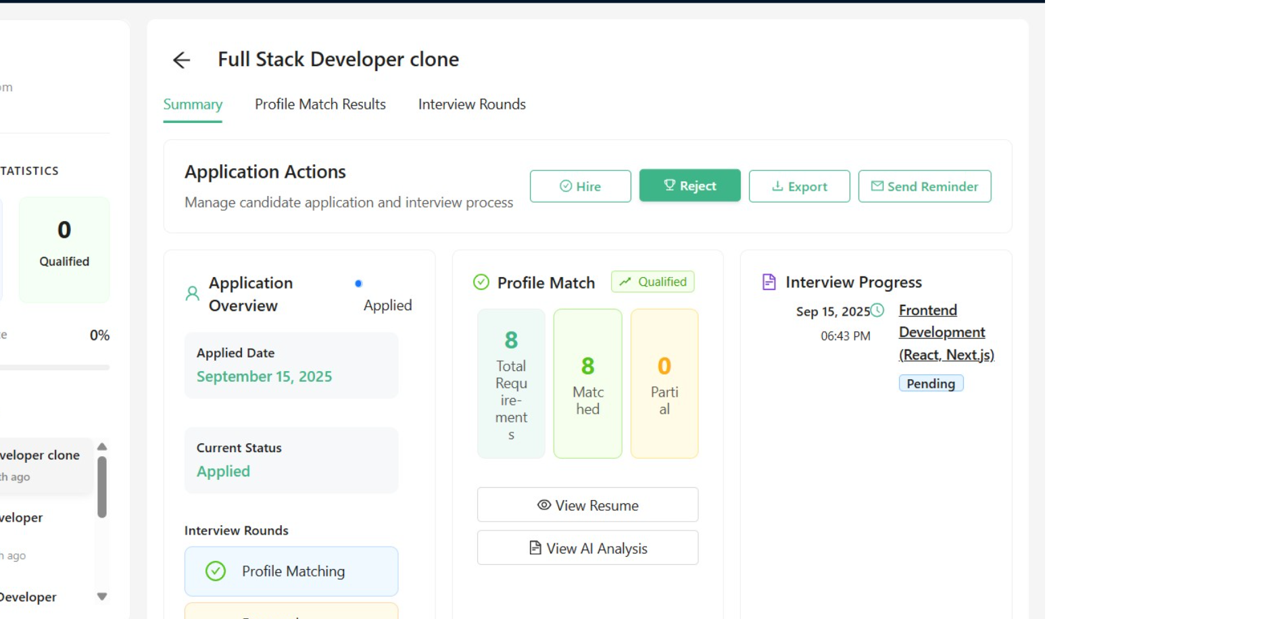Switch to the Interview Rounds tab

tap(471, 104)
